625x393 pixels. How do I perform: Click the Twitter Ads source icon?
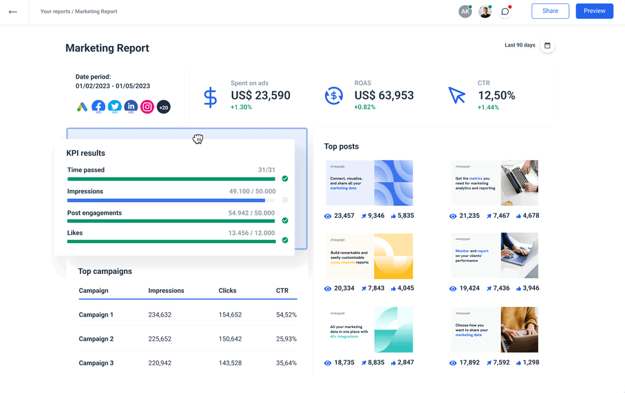tap(115, 107)
